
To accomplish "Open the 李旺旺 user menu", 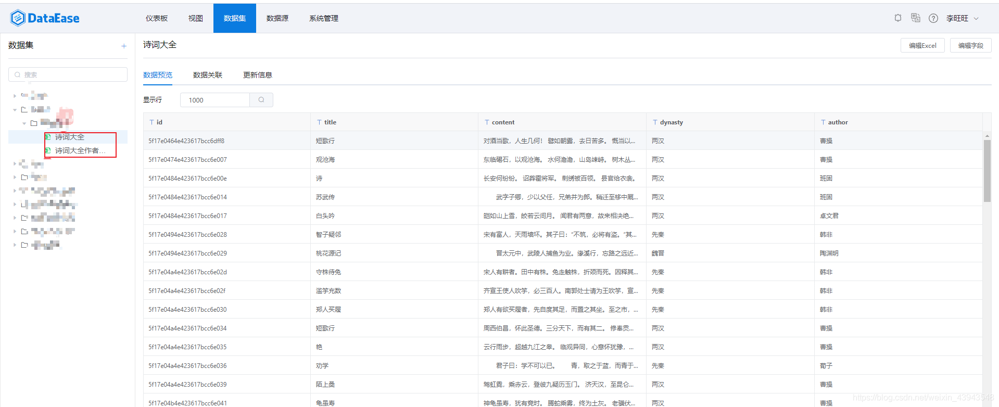I will [x=963, y=18].
